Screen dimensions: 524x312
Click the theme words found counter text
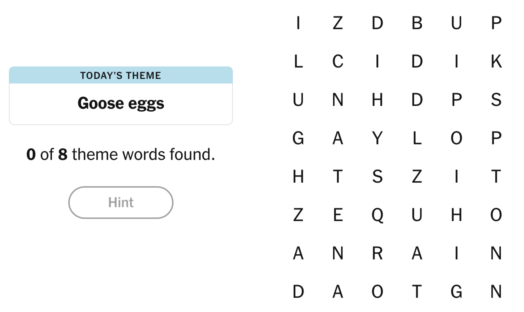point(121,154)
